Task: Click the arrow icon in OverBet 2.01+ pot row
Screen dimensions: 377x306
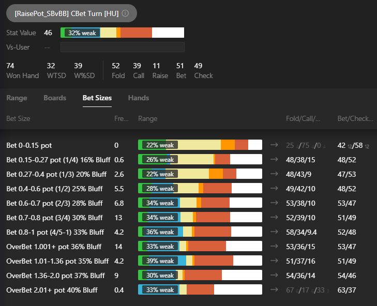Action: coord(274,290)
